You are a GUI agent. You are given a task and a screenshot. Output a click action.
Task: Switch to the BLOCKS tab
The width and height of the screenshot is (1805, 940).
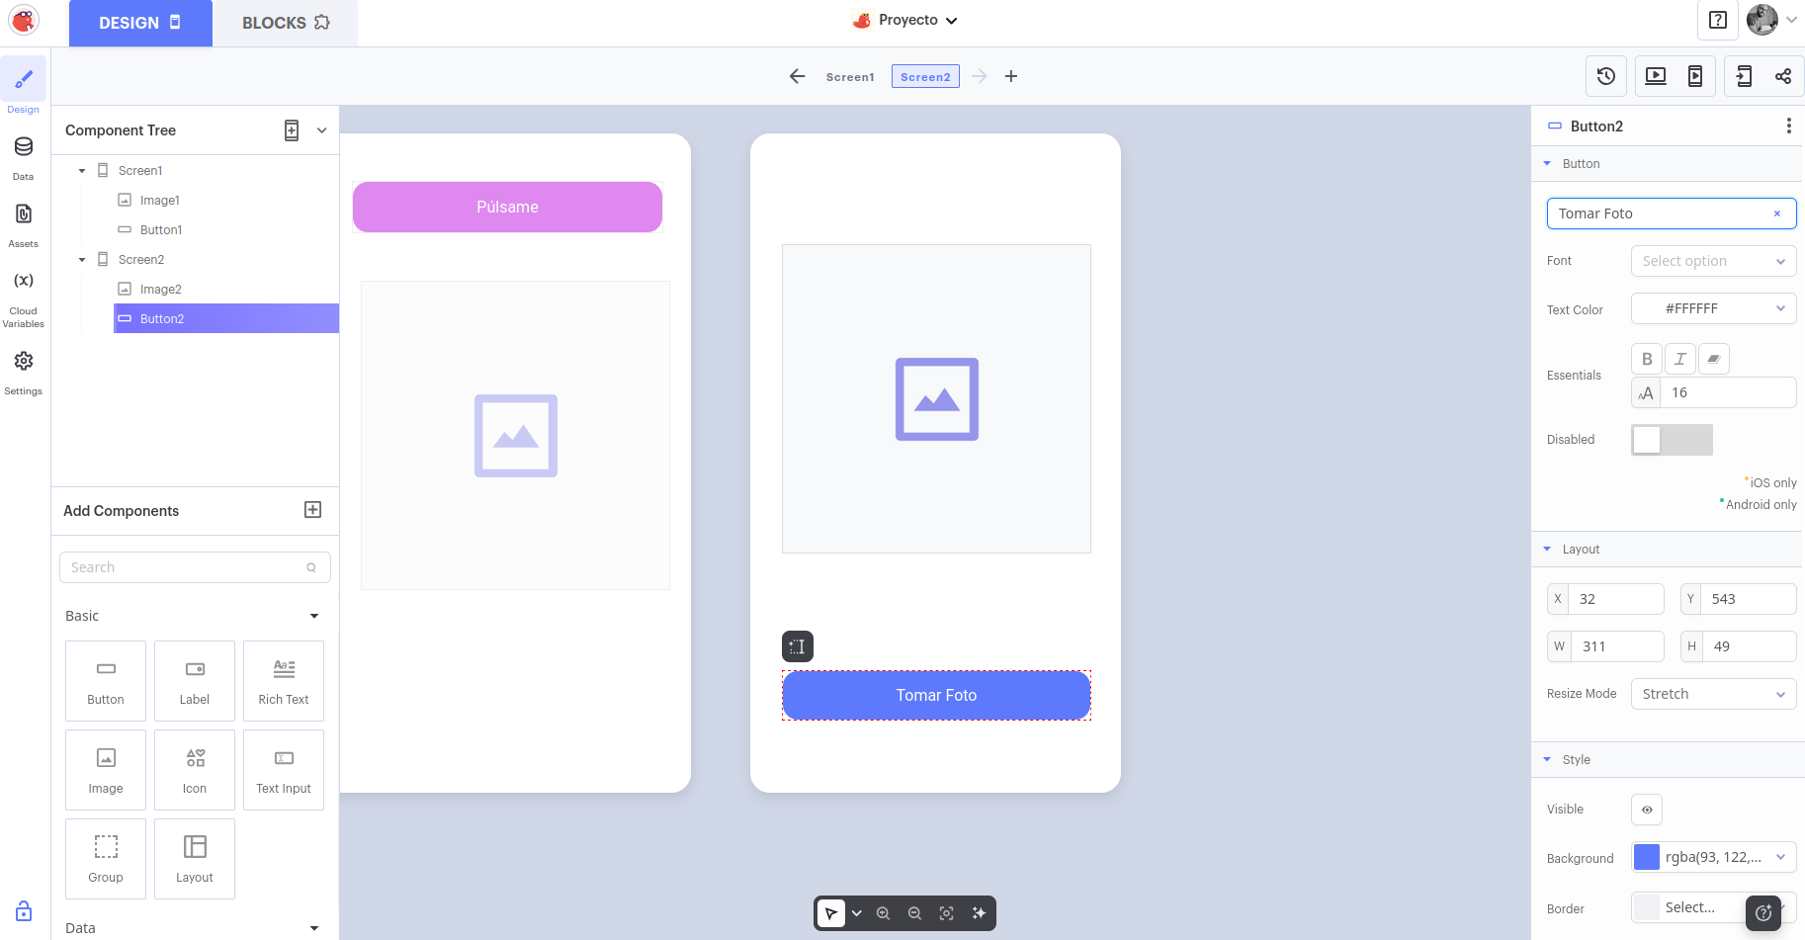point(285,23)
